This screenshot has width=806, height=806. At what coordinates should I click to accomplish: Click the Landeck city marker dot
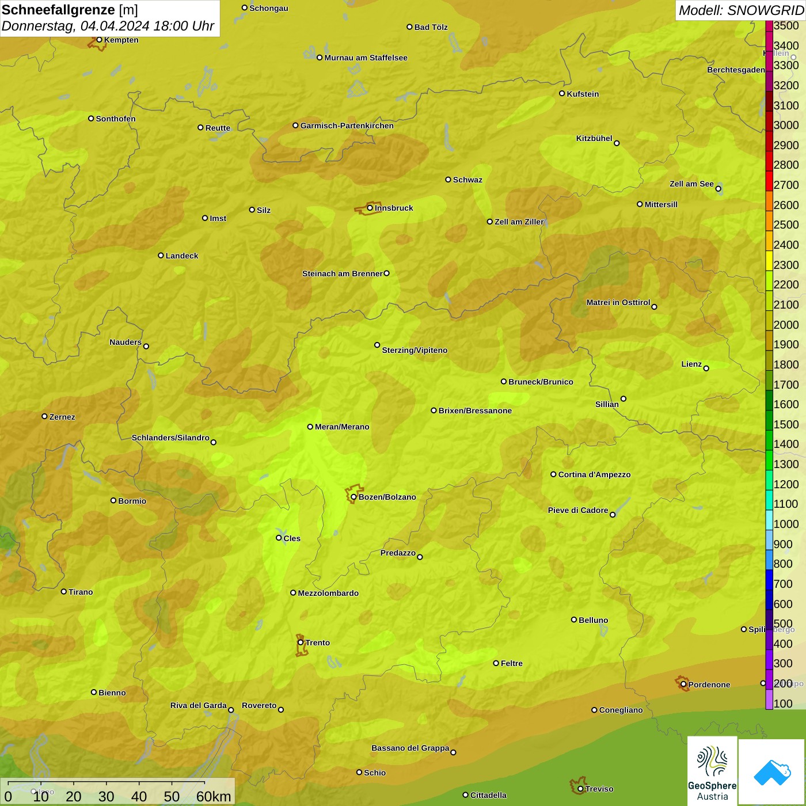click(x=161, y=256)
